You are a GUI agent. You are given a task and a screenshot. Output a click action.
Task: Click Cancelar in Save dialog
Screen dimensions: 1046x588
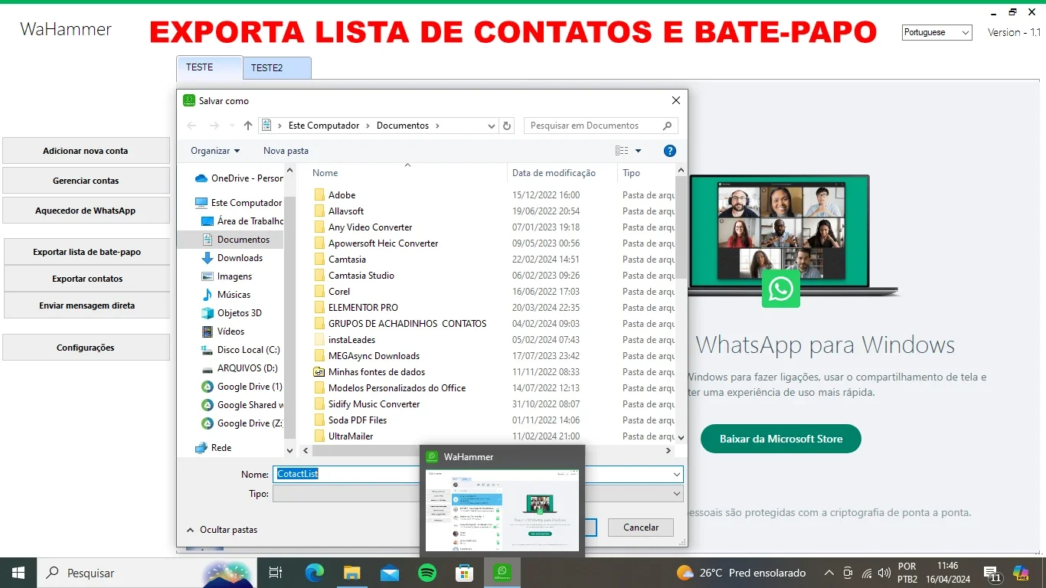coord(641,528)
